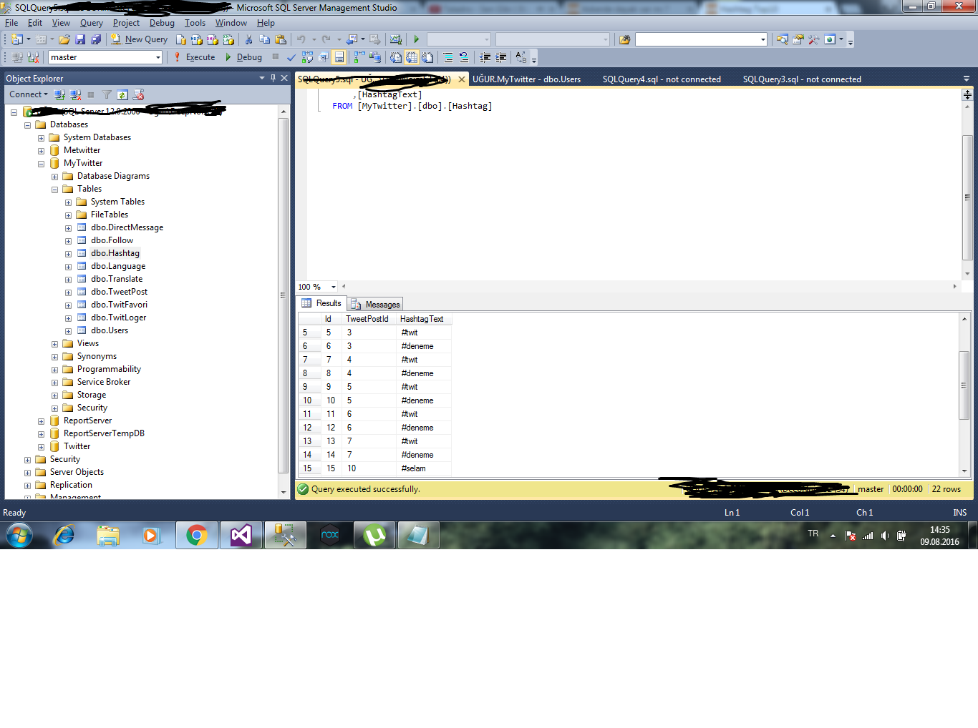Open the Query menu
Image resolution: width=978 pixels, height=728 pixels.
[x=92, y=23]
